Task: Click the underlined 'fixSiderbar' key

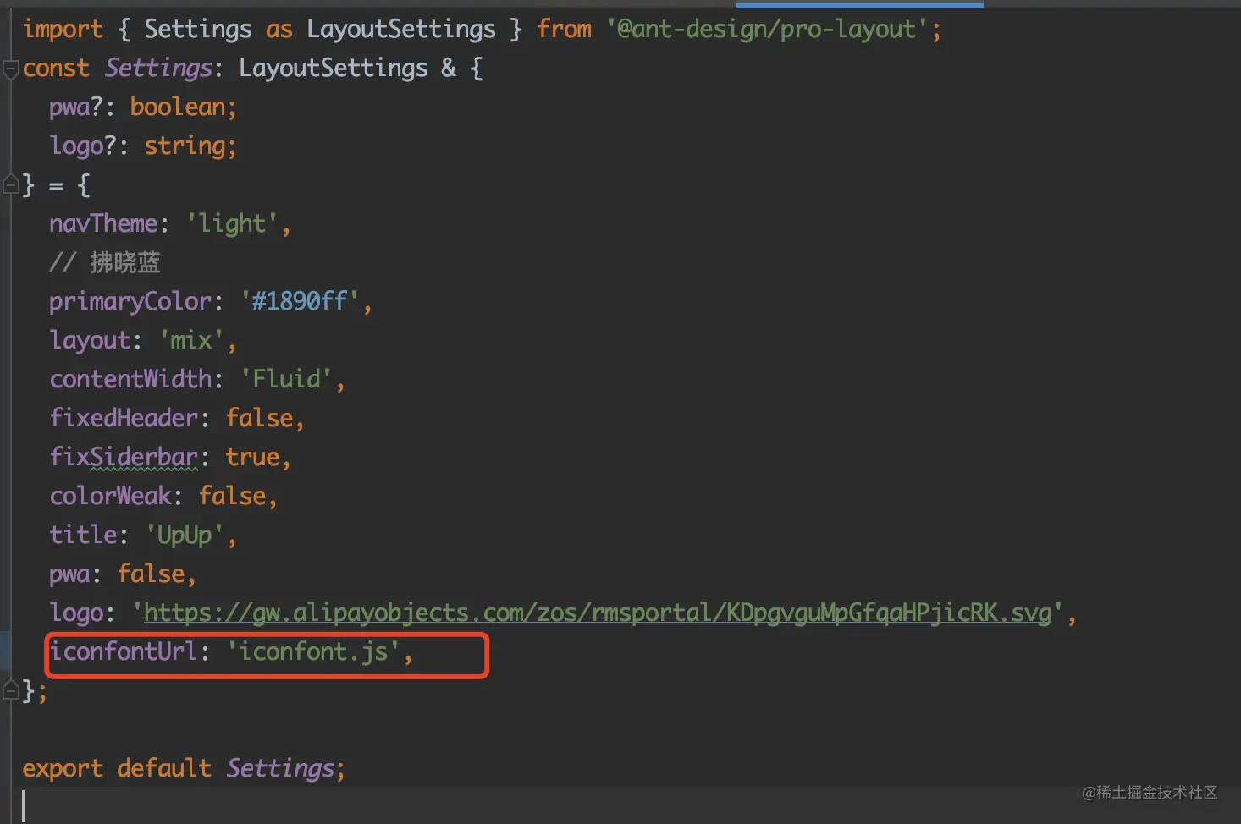Action: click(x=124, y=457)
